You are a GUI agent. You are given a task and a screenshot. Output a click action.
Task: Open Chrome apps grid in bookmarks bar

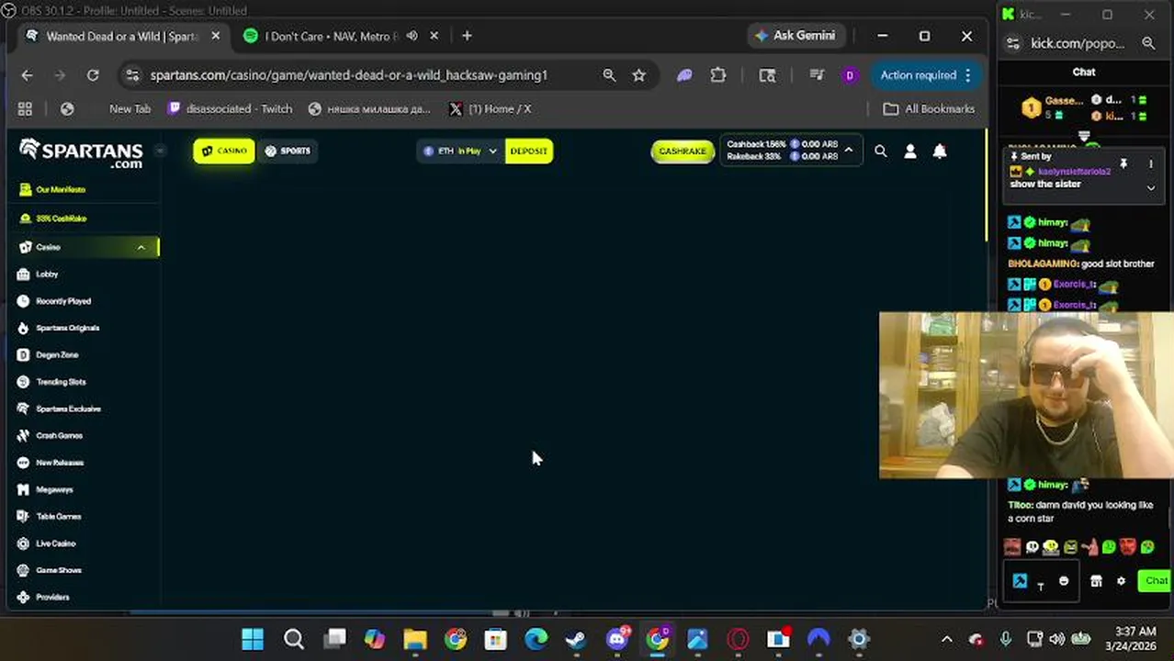(25, 108)
